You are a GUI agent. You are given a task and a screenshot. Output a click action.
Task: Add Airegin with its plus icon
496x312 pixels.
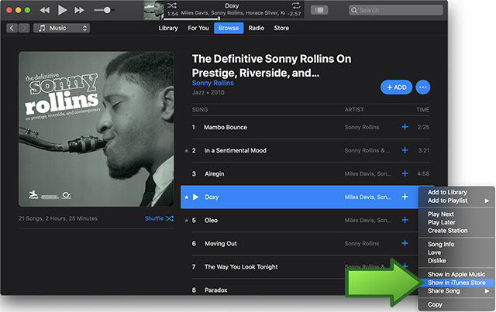click(x=405, y=173)
